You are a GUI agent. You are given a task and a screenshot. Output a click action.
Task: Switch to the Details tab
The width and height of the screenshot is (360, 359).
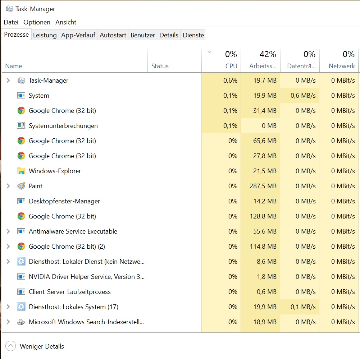(x=169, y=35)
